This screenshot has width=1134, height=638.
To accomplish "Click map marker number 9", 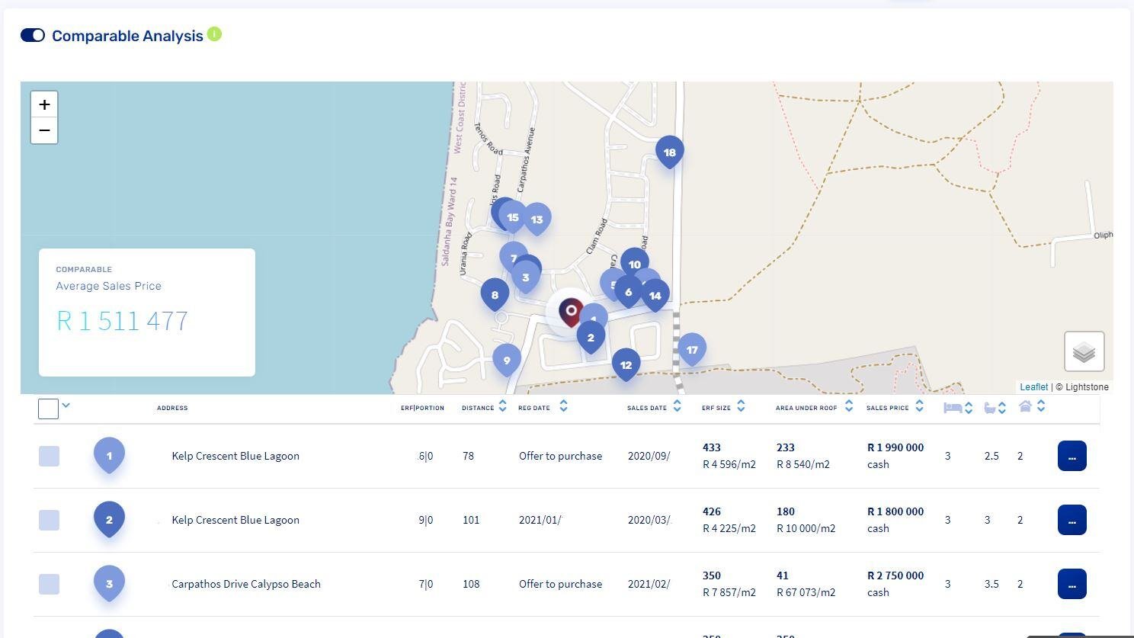I will (507, 360).
